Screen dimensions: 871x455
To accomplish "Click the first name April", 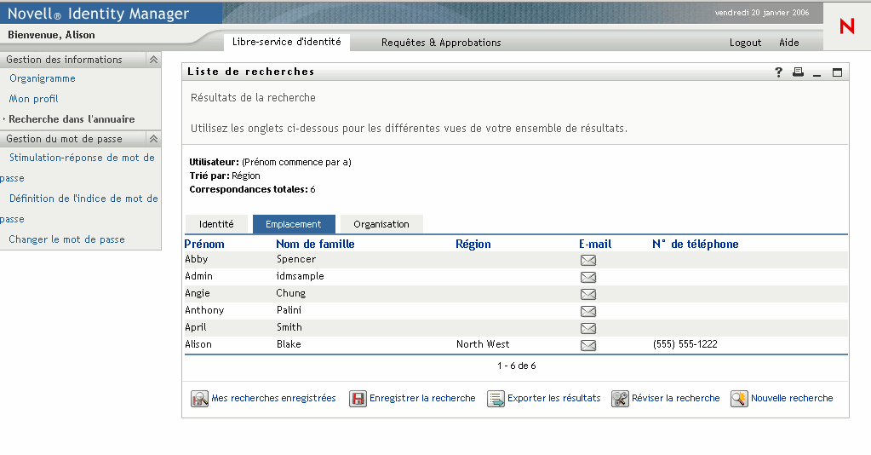I will [196, 327].
